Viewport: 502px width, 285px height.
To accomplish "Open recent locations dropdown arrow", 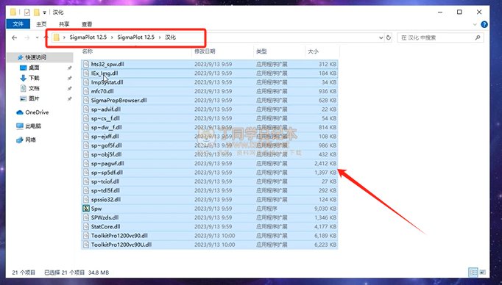I will pyautogui.click(x=37, y=37).
